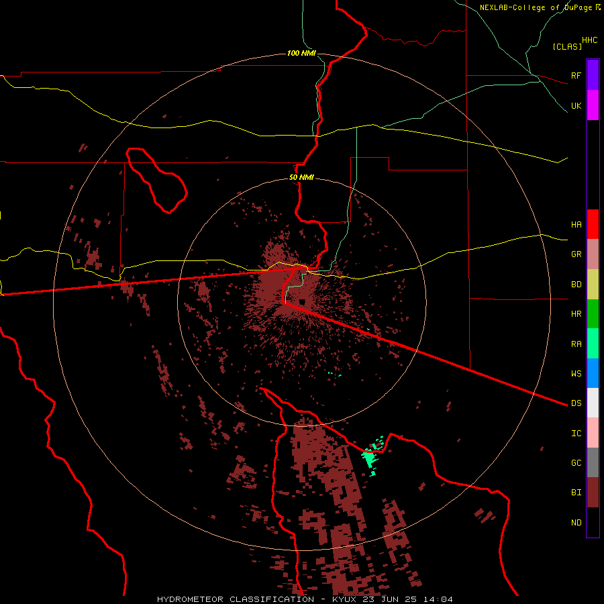Click the BD legend label
The height and width of the screenshot is (604, 604).
click(576, 285)
